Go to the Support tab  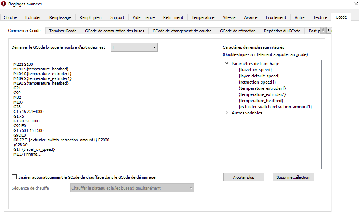click(x=117, y=17)
